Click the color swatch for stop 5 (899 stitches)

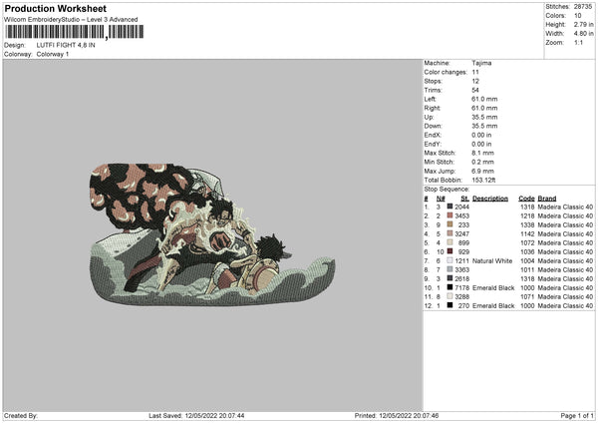(450, 242)
